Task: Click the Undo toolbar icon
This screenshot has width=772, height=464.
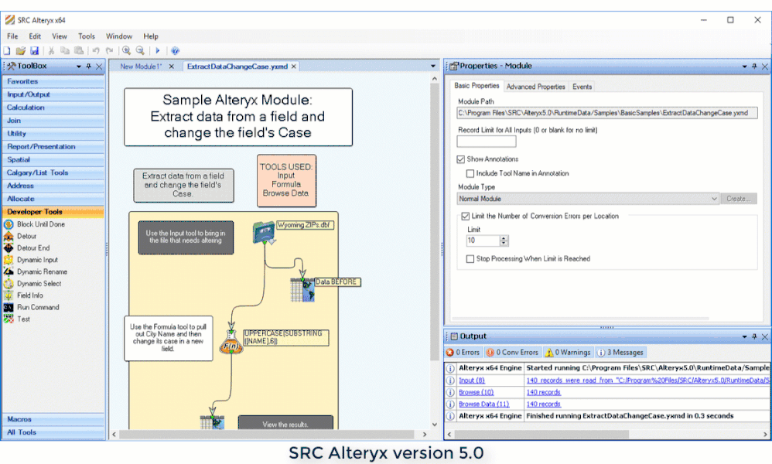Action: (96, 51)
